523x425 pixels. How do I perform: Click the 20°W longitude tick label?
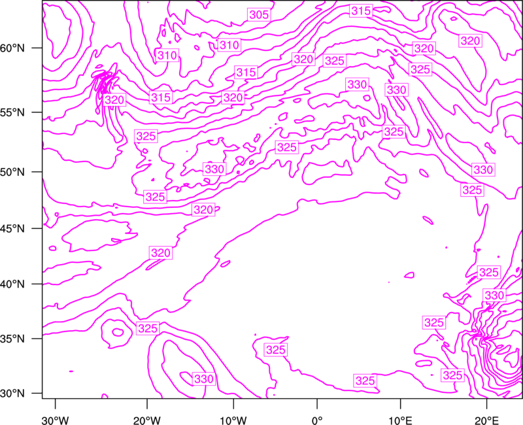(146, 420)
